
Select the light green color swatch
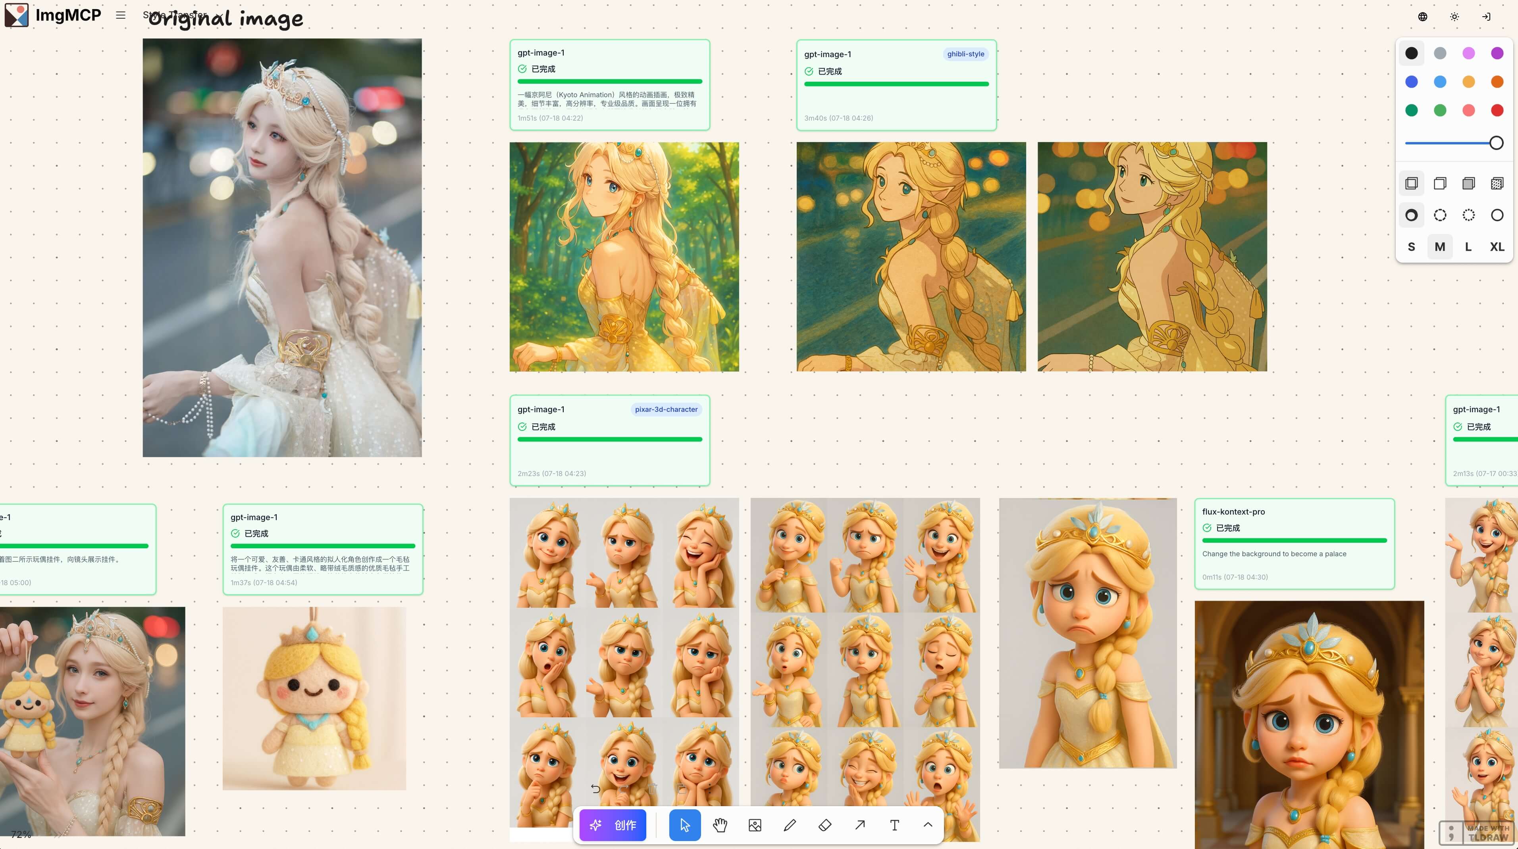[1440, 110]
